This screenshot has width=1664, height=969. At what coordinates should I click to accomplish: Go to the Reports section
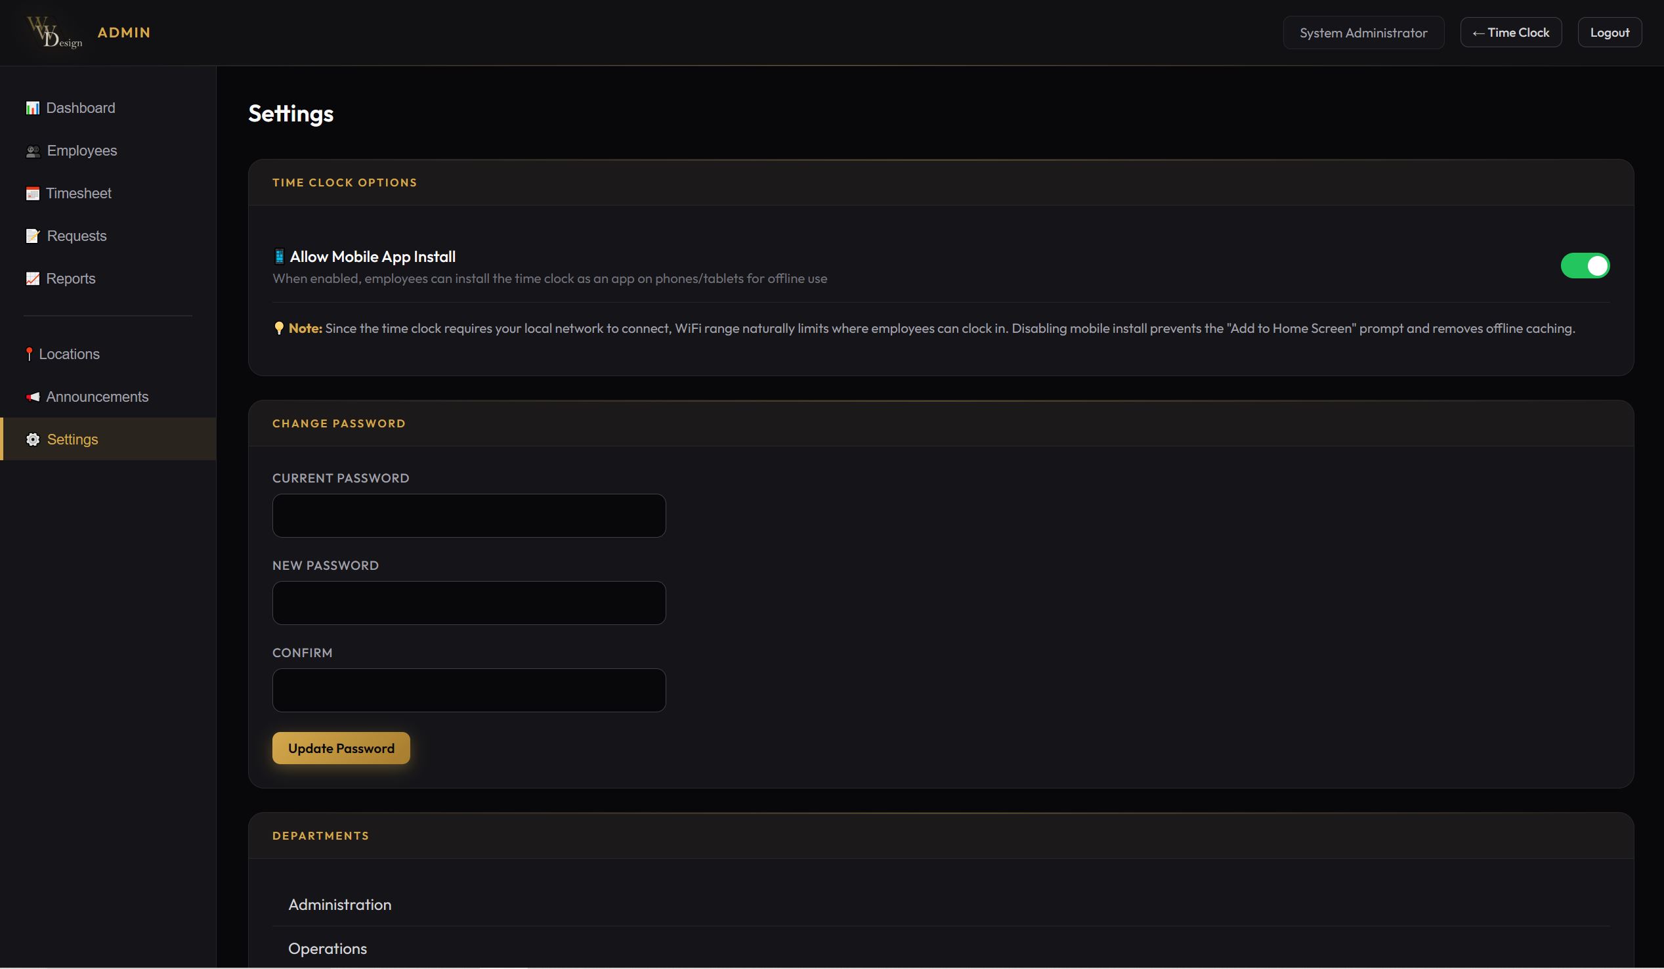[x=71, y=279]
